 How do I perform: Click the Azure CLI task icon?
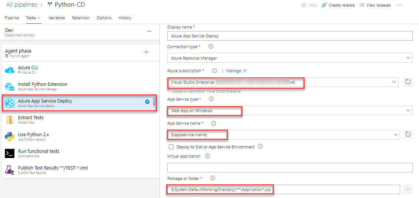tap(10, 70)
